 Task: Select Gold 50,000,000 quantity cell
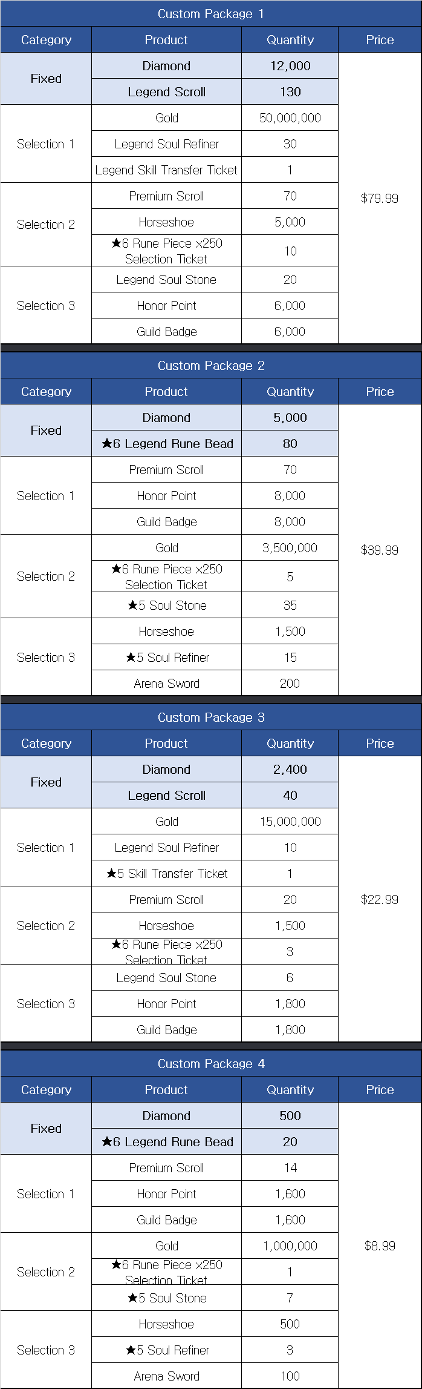point(290,118)
